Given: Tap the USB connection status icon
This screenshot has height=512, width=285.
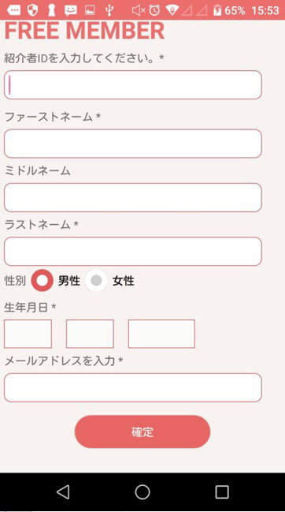Looking at the screenshot, I should 109,10.
